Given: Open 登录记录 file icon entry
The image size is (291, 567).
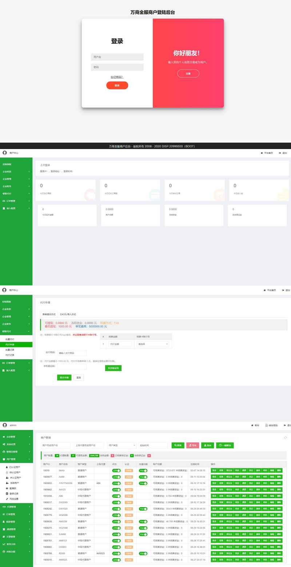Looking at the screenshot, I should pyautogui.click(x=7, y=493).
